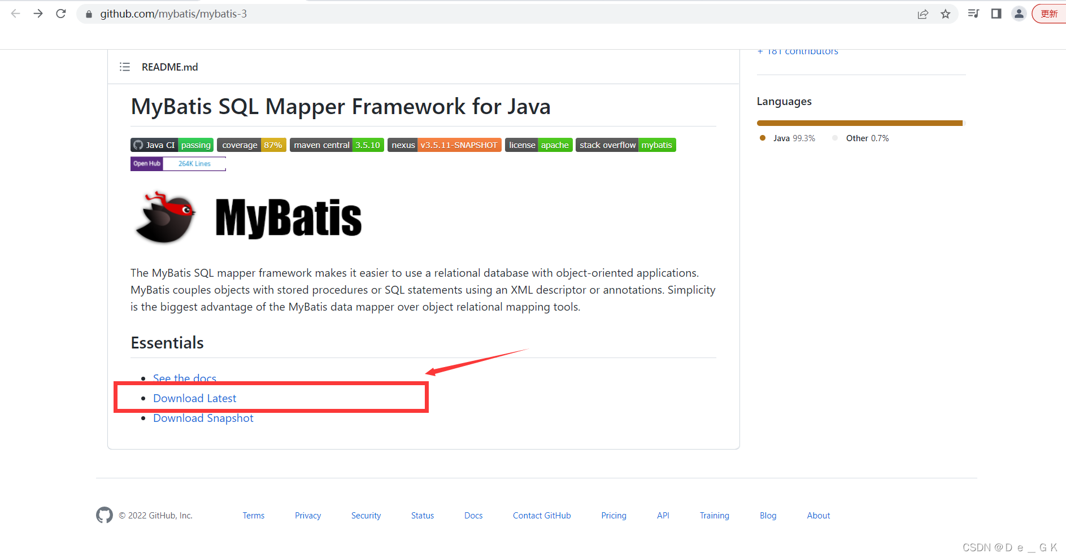1066x558 pixels.
Task: Open README table of contents icon
Action: pyautogui.click(x=125, y=67)
